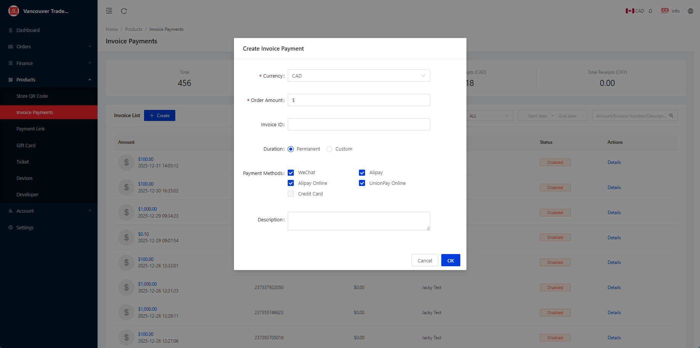The height and width of the screenshot is (348, 700).
Task: Open the Currency dropdown
Action: 359,76
